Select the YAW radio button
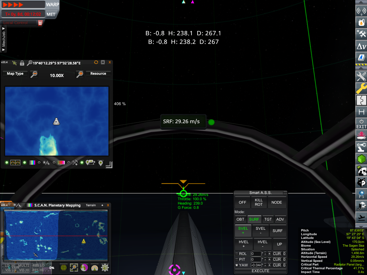 [x=237, y=265]
